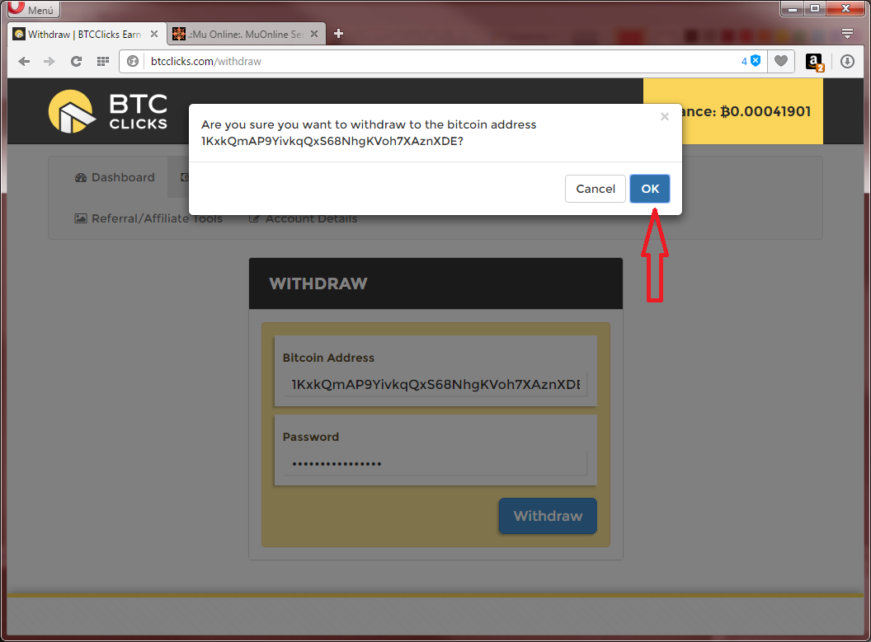Click the Bitcoin Address input field

435,385
